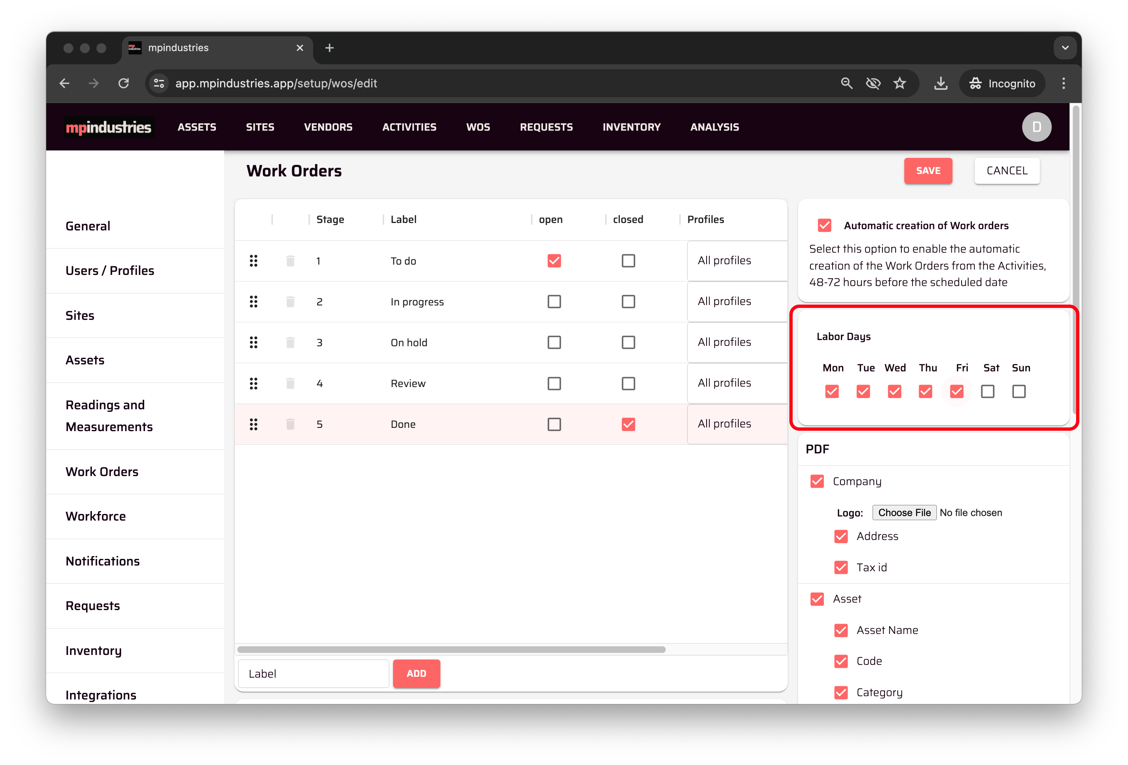The image size is (1128, 765).
Task: Open the user avatar D menu
Action: tap(1036, 127)
